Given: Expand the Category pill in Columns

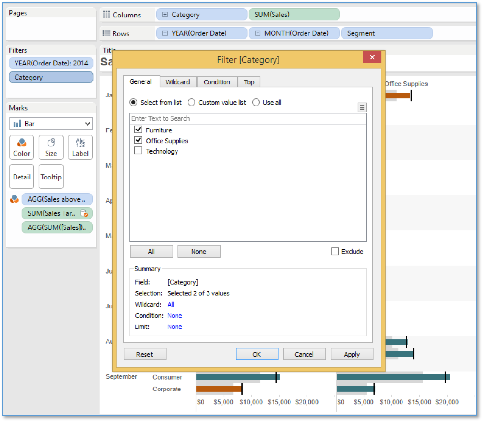Looking at the screenshot, I should pos(165,15).
